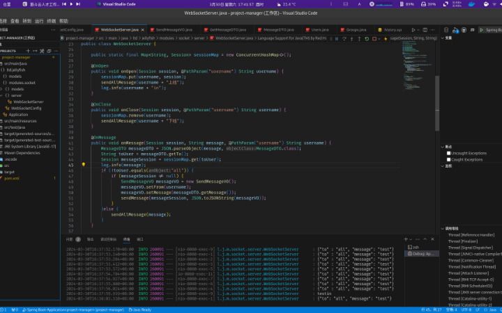The image size is (502, 313).
Task: Click the lightbulb on line 45
Action: (83, 164)
